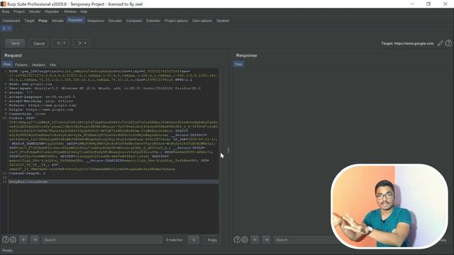This screenshot has height=255, width=454.
Task: Select the Repeater tool tab
Action: pos(75,21)
